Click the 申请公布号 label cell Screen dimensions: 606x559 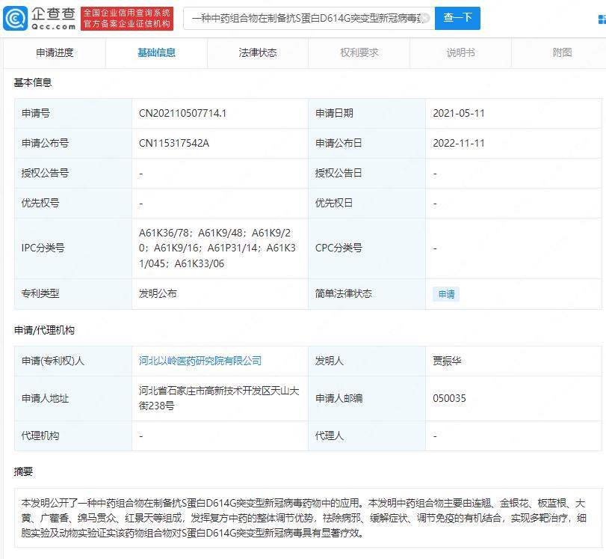click(x=73, y=143)
